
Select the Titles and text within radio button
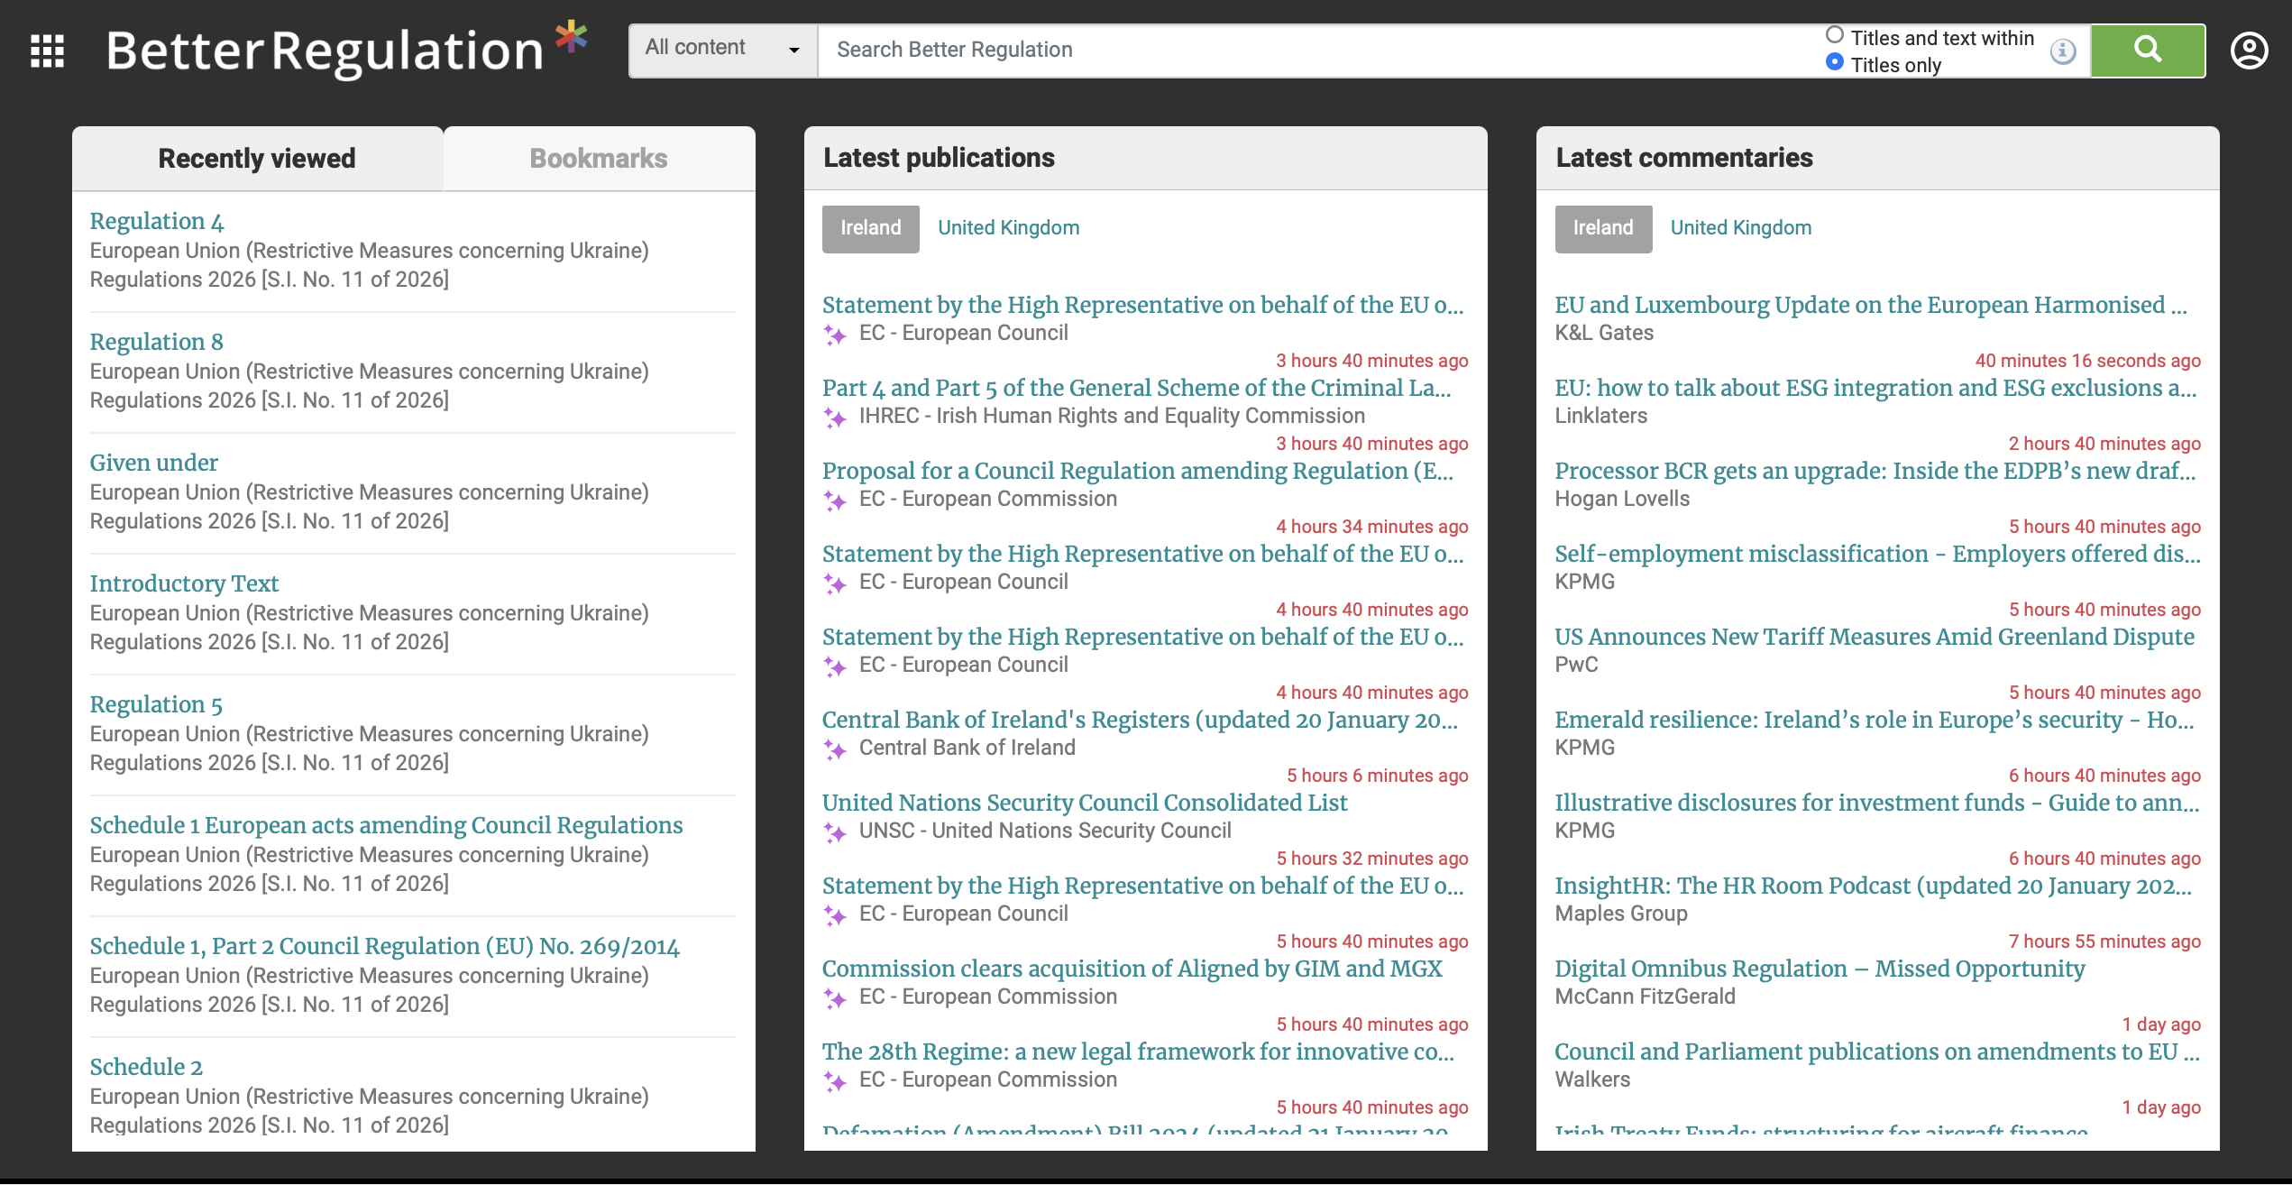tap(1834, 33)
